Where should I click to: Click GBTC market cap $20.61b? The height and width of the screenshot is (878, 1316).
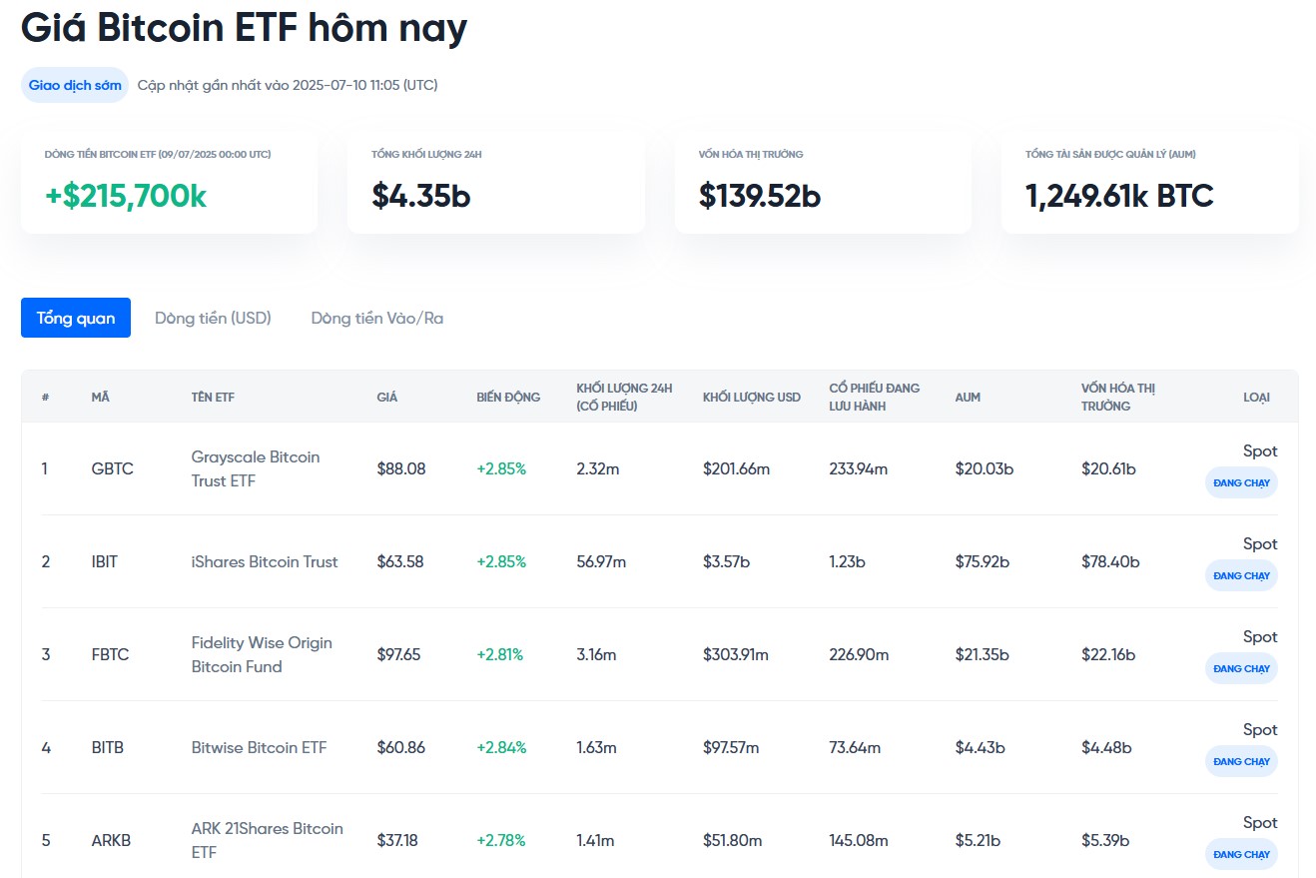(1109, 468)
